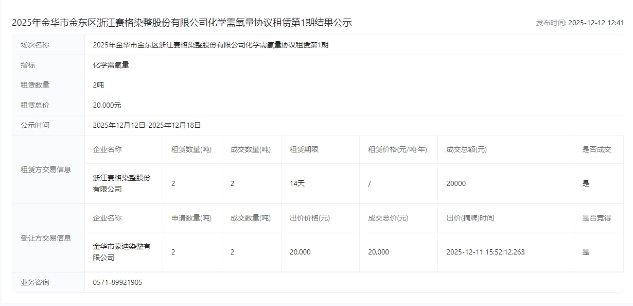Click company name 浙江赛格染整股份有限公司

[122, 183]
